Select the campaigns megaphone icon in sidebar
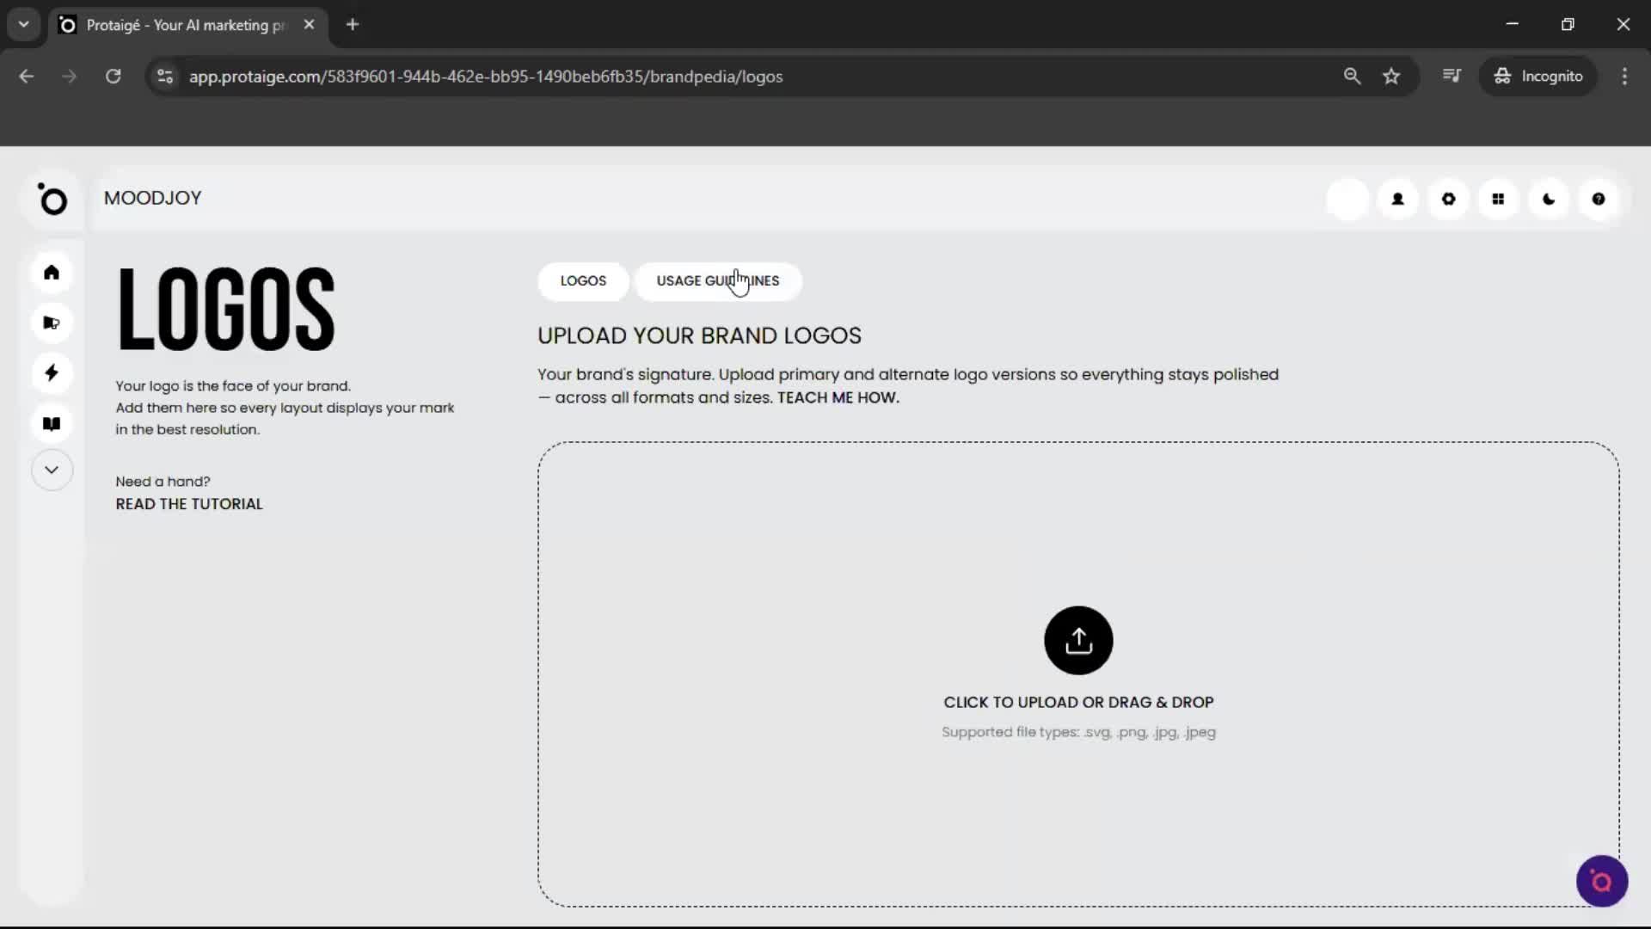 tap(52, 323)
